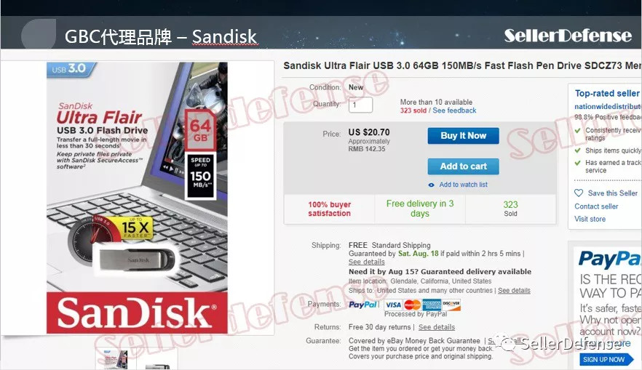Open See details under Shipping guarantee
Viewport: 642px width, 370px height.
click(366, 262)
